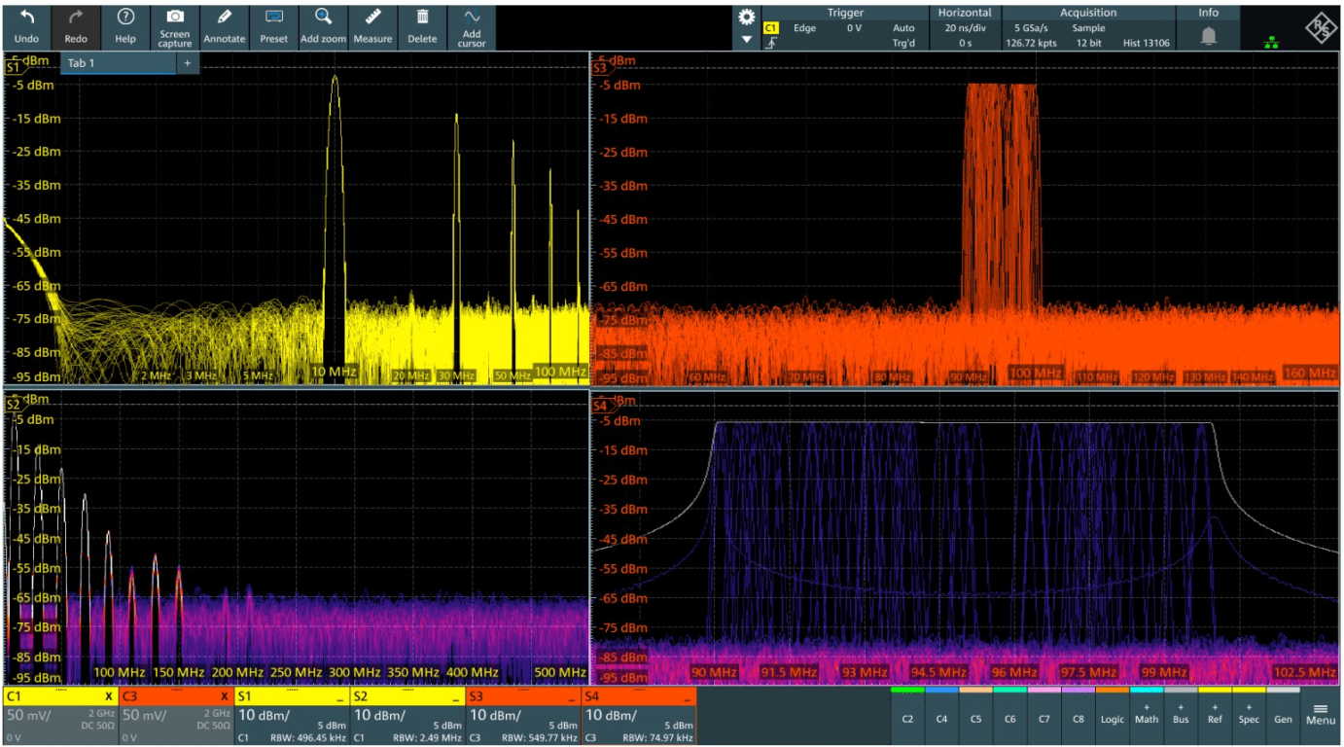Viewport: 1344px width, 747px height.
Task: Enable the Logic channels
Action: (x=1113, y=714)
